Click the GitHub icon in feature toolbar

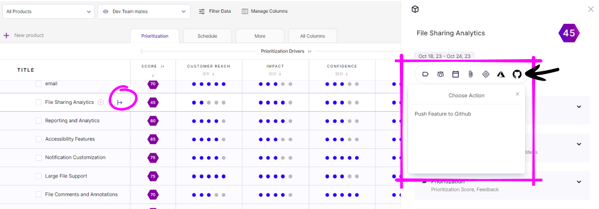click(517, 74)
